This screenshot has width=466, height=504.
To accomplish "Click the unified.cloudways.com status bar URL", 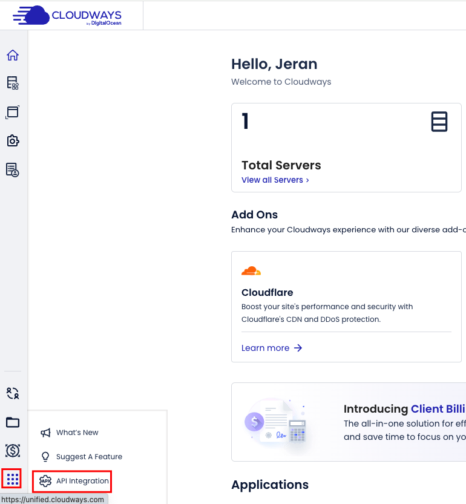I will (x=53, y=500).
